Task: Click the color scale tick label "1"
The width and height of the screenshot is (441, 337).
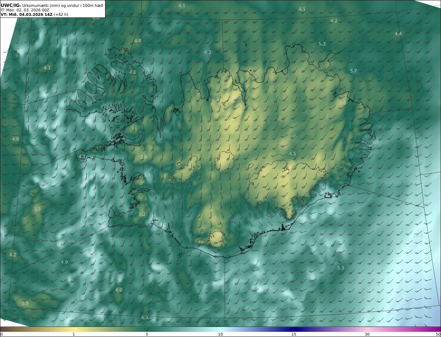Action: pyautogui.click(x=74, y=334)
